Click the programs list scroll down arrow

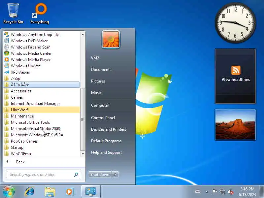pos(83,154)
